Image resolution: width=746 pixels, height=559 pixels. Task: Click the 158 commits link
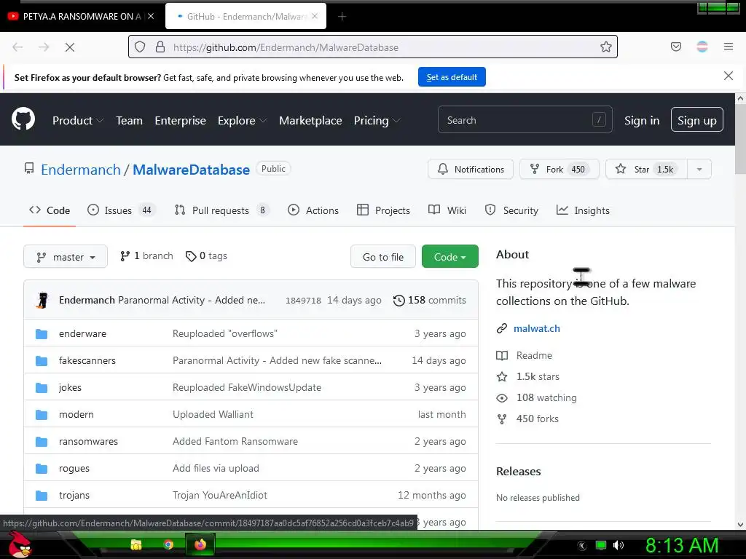(x=430, y=301)
